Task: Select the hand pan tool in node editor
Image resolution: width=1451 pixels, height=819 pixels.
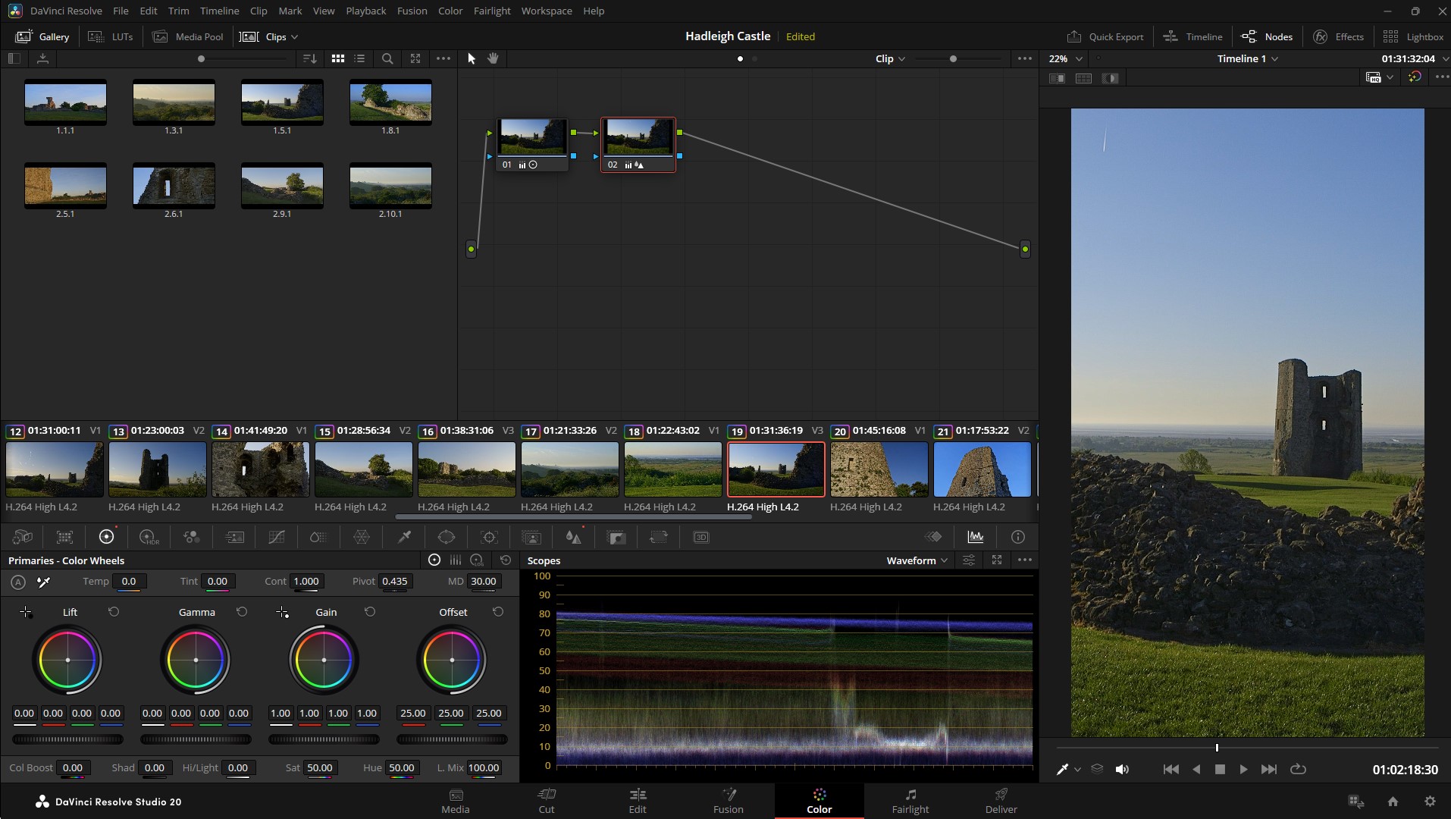Action: tap(493, 58)
